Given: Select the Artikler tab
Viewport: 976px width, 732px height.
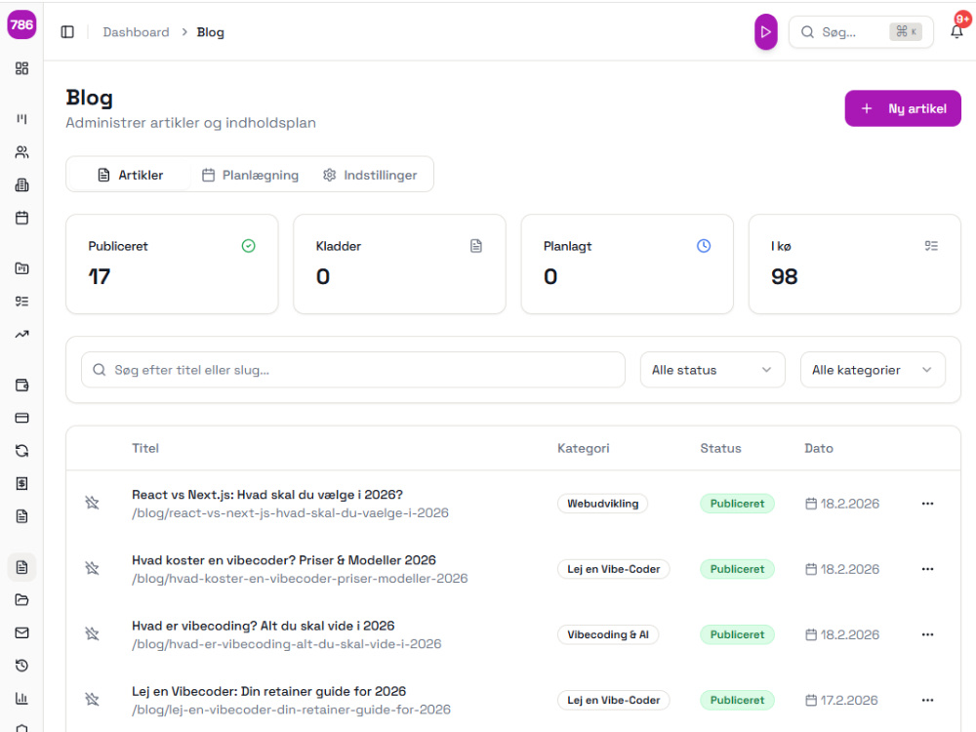Looking at the screenshot, I should [130, 175].
